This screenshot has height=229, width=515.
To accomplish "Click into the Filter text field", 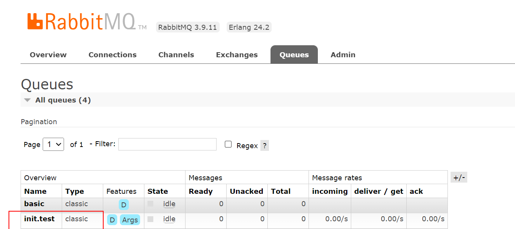I will [x=167, y=144].
